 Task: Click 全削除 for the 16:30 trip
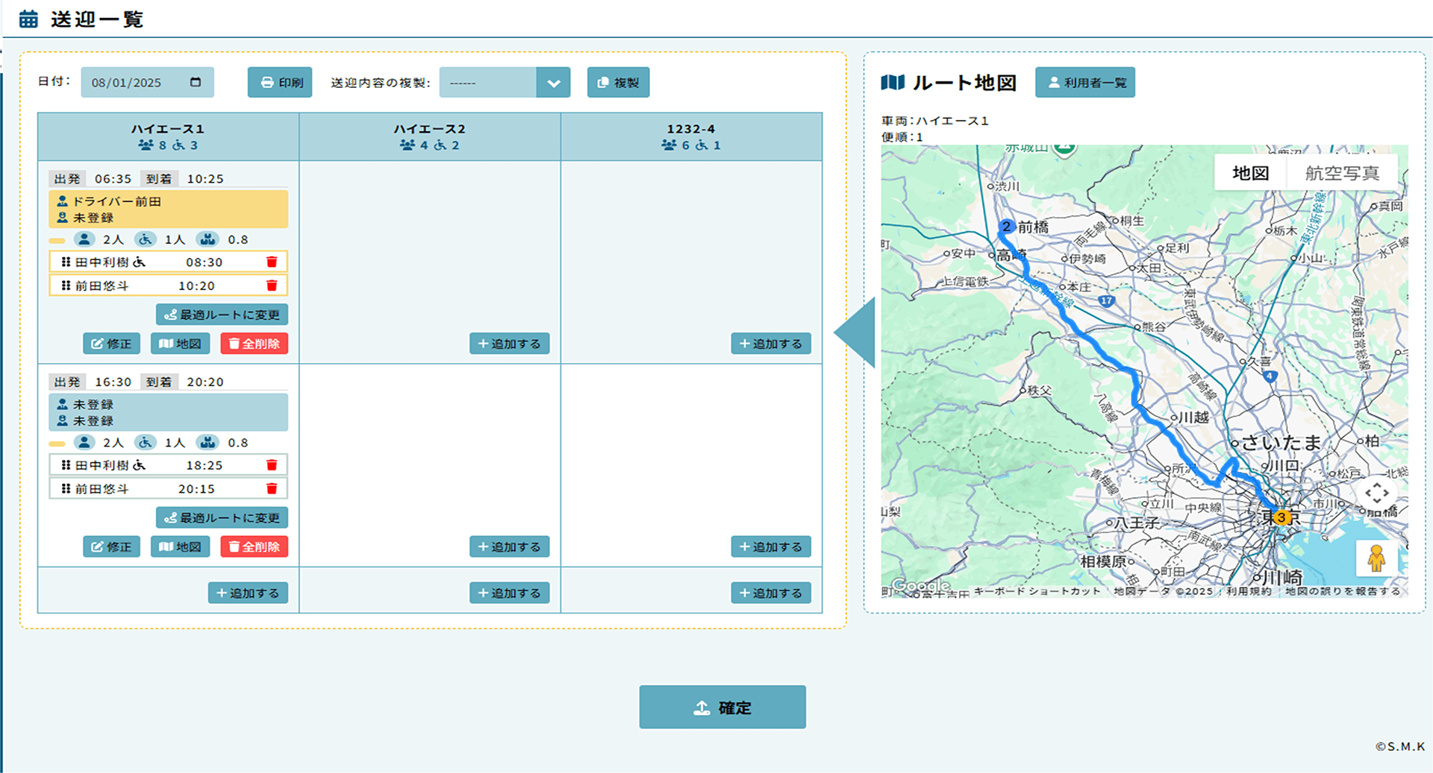coord(254,547)
